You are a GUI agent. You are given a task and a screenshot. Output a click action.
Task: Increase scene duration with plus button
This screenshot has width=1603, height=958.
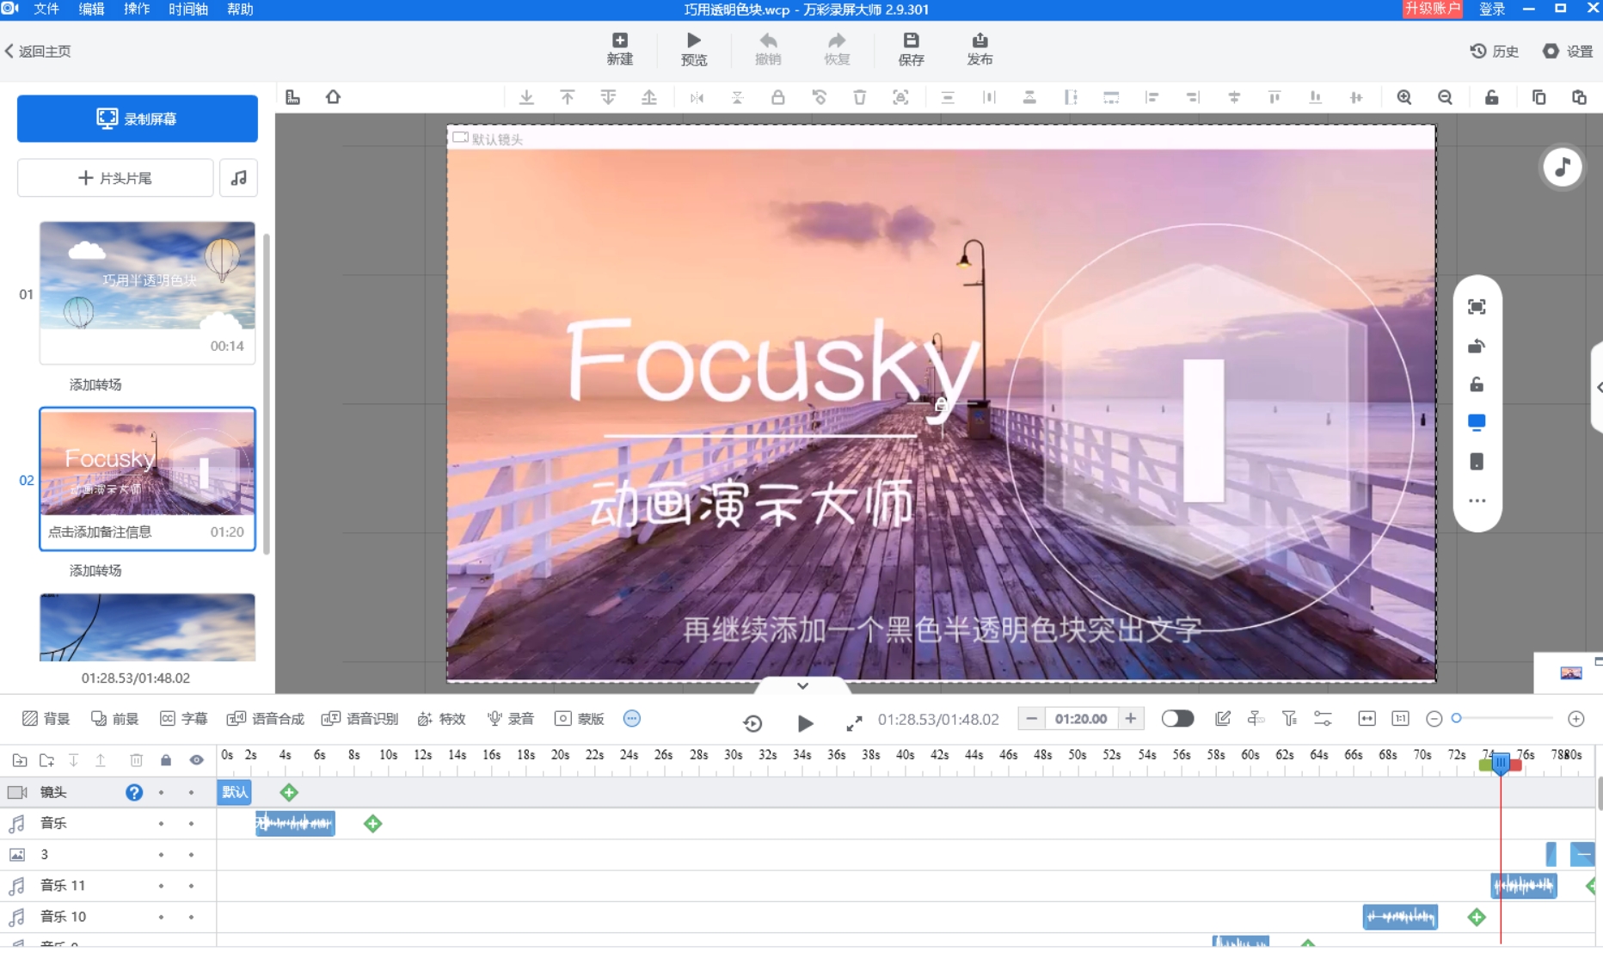[x=1131, y=719]
